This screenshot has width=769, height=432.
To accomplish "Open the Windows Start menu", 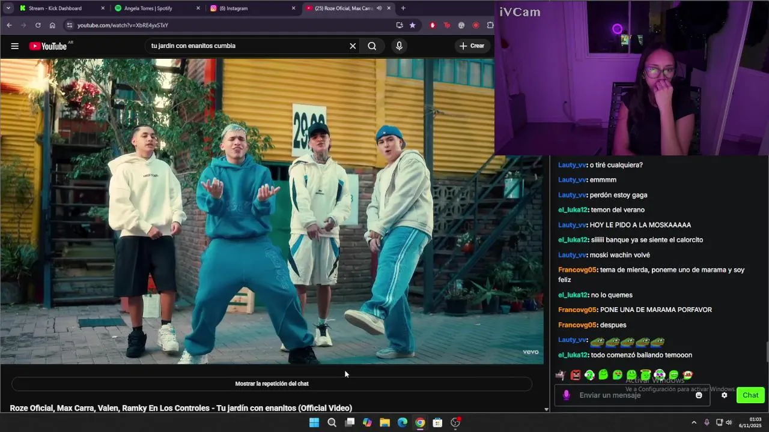I will click(314, 422).
